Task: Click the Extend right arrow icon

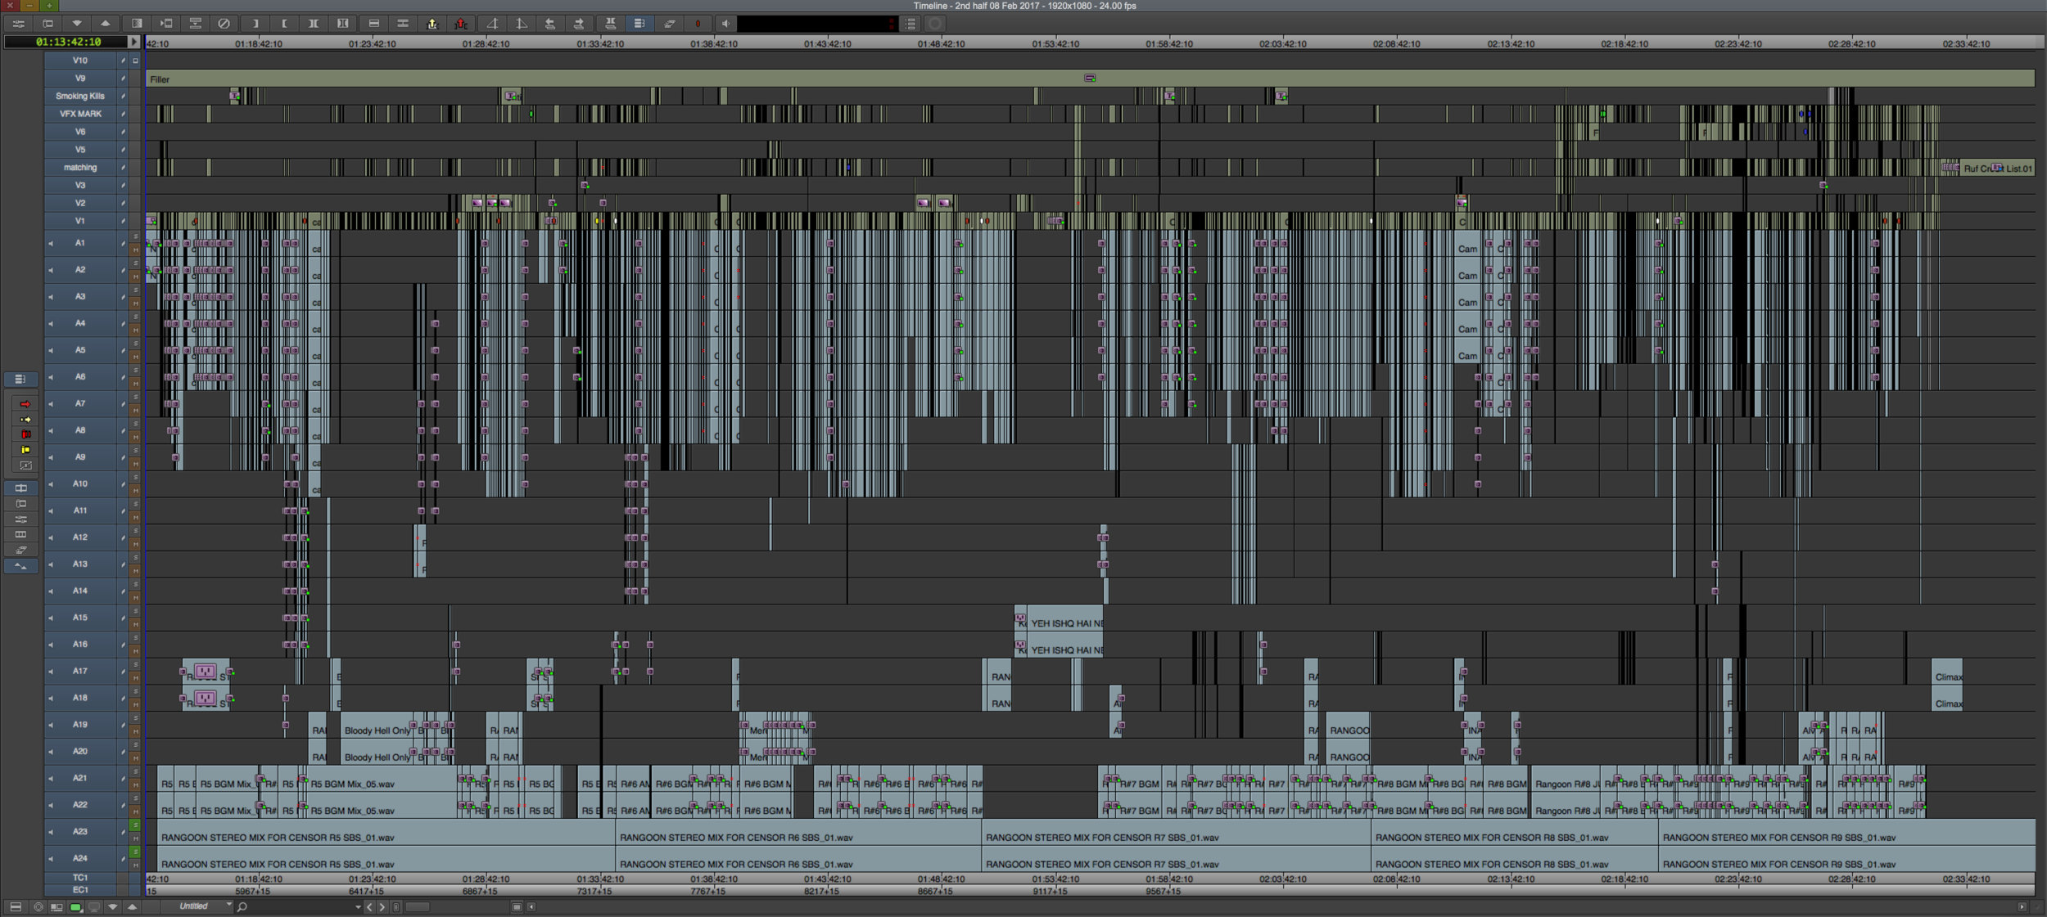Action: (x=579, y=24)
